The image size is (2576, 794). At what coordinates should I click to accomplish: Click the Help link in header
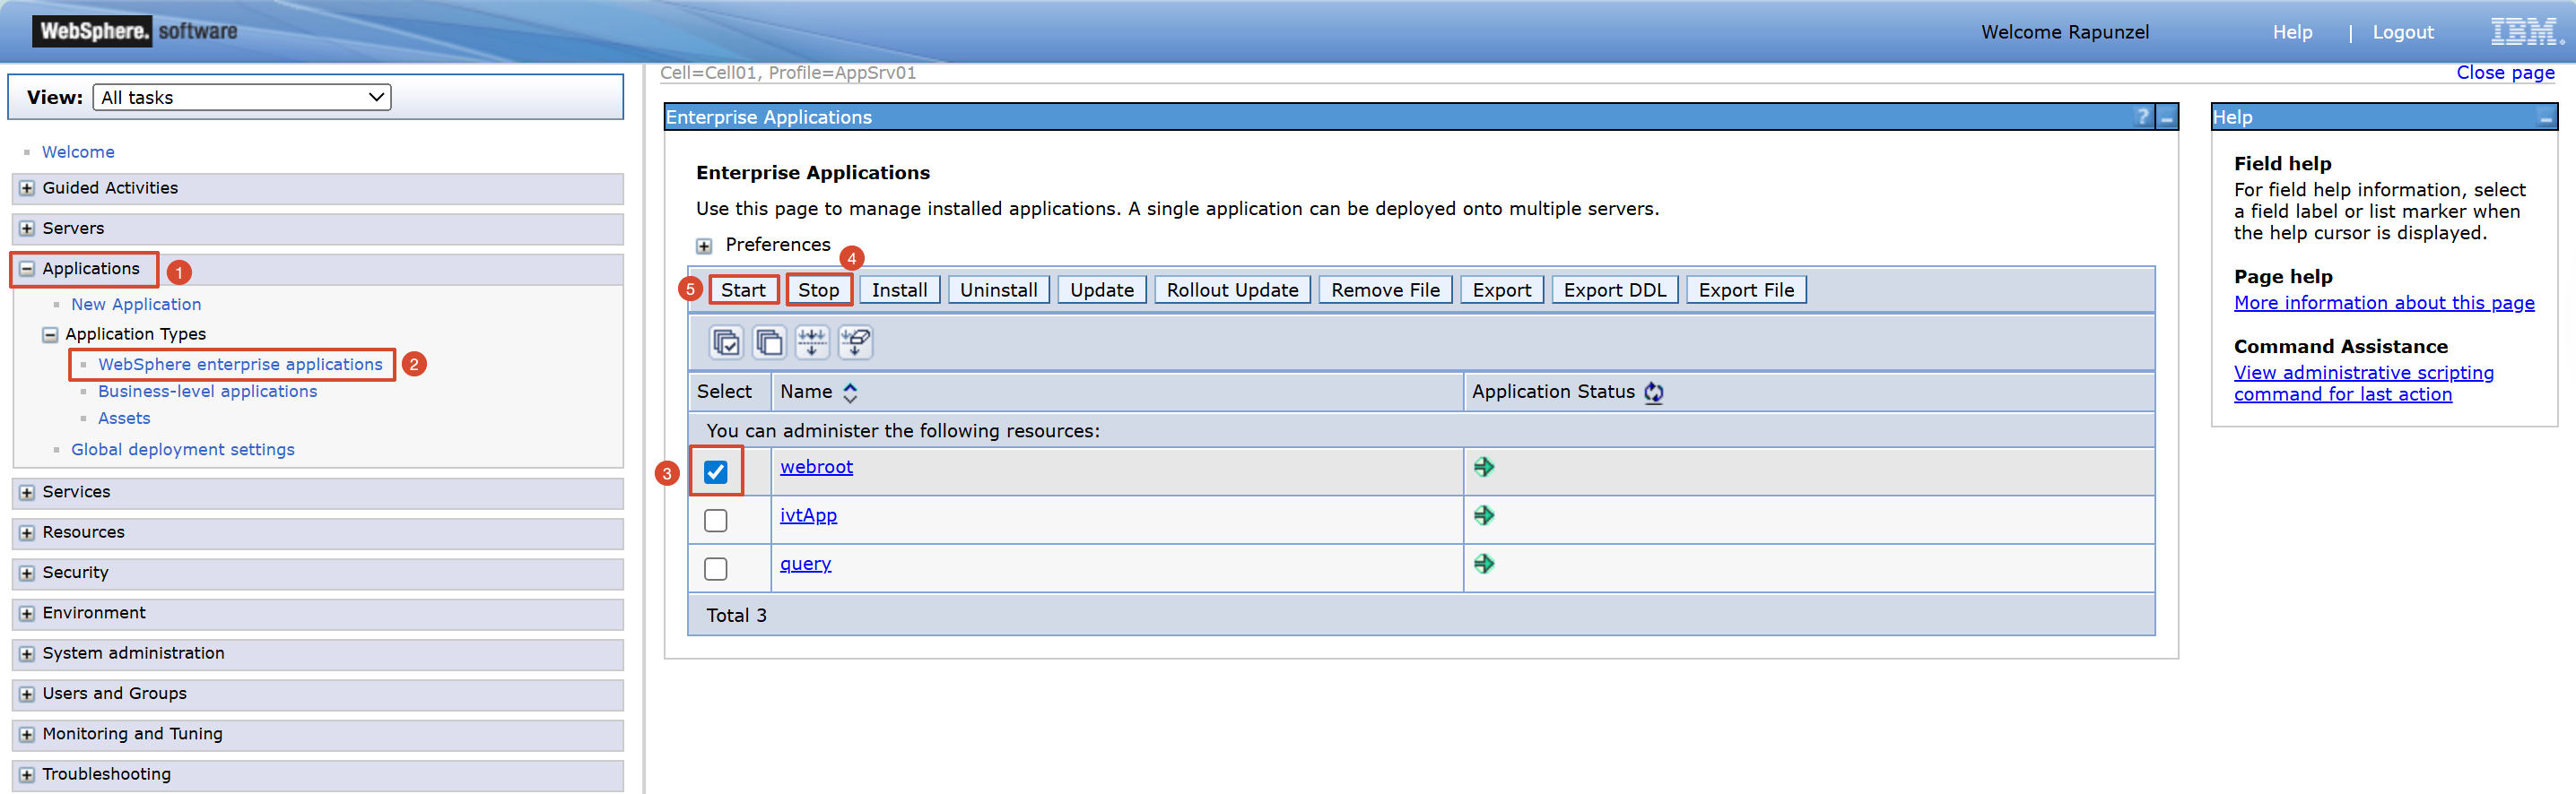[2292, 32]
